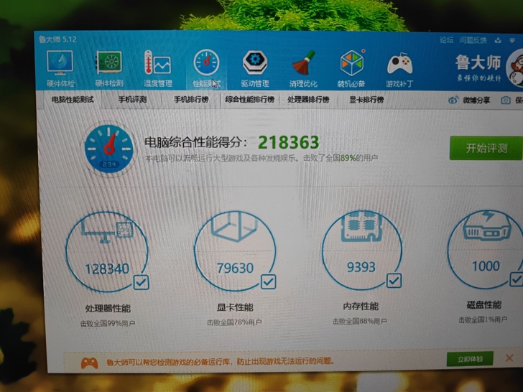The height and width of the screenshot is (392, 523).
Task: Click the 磁盘性能 label
Action: click(x=484, y=304)
